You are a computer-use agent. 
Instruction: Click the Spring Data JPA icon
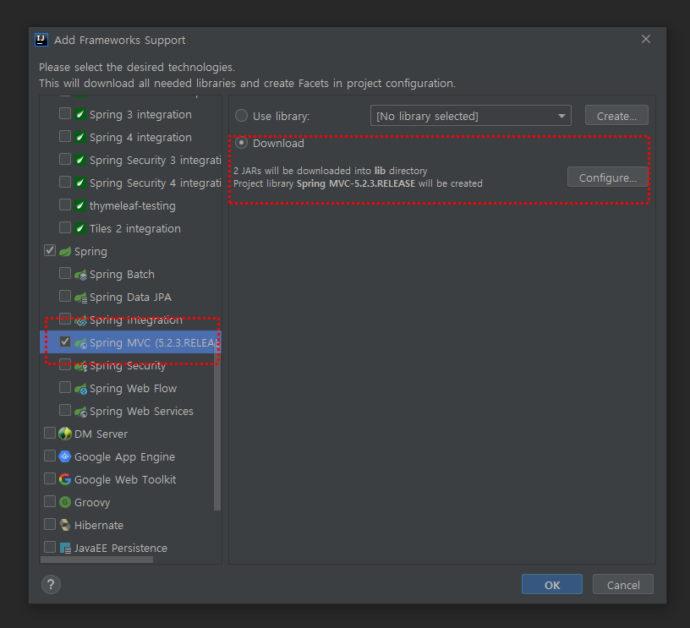click(80, 298)
